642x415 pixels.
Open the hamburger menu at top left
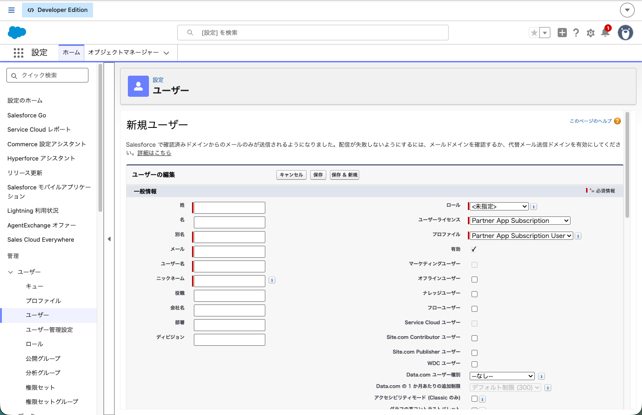tap(11, 10)
